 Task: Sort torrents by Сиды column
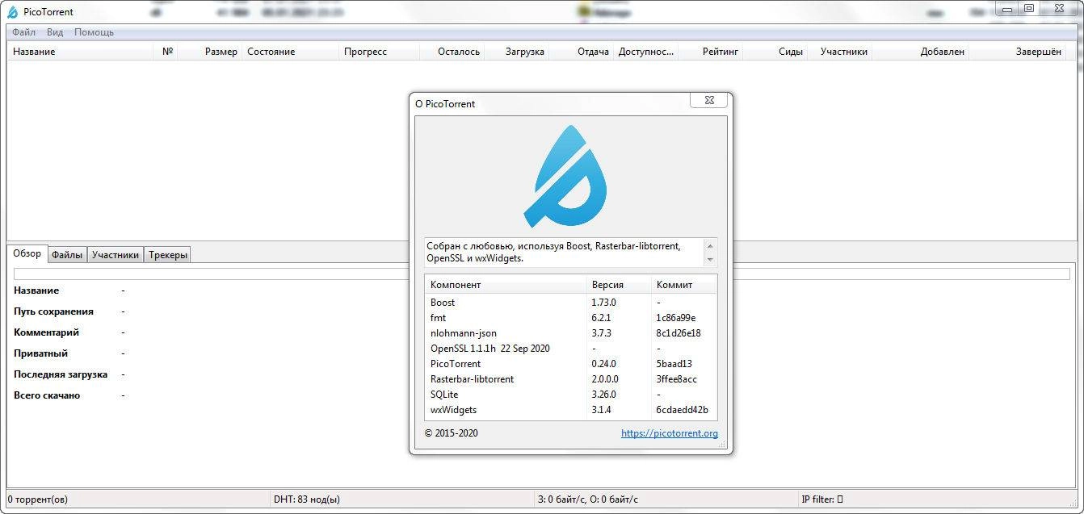pos(775,52)
